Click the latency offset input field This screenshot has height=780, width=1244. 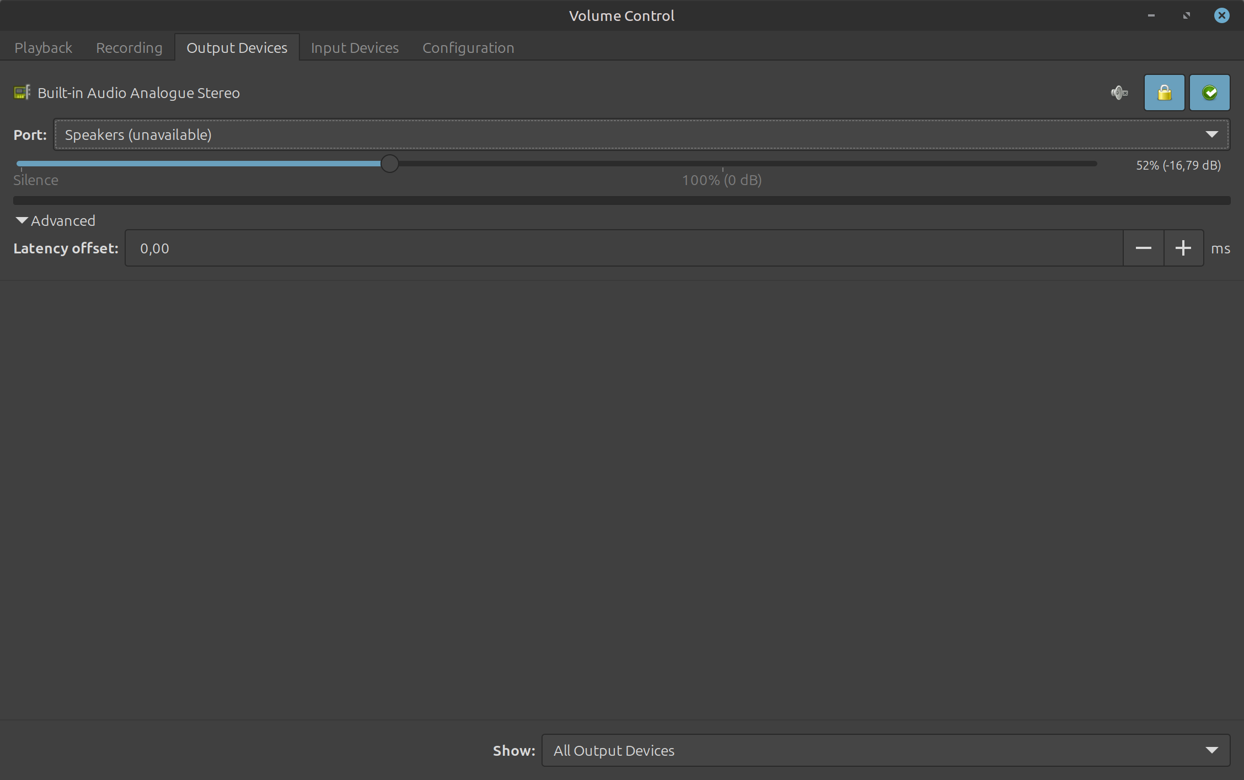[623, 248]
